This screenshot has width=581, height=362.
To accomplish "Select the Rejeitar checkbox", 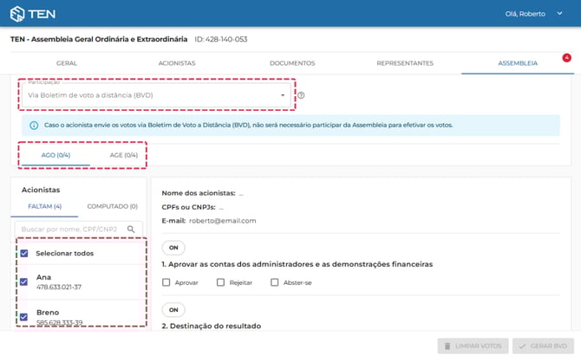I will [220, 282].
